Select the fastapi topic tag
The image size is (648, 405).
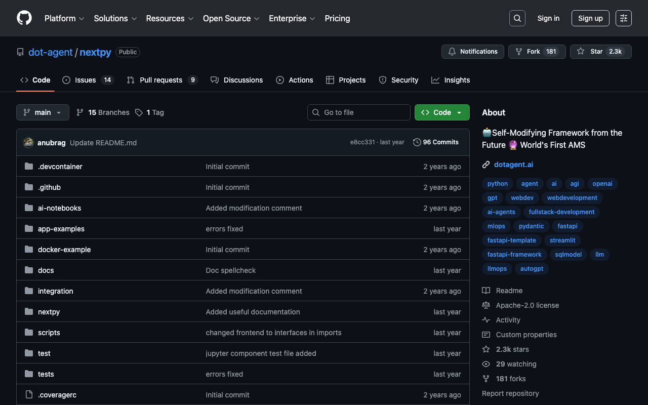(567, 226)
